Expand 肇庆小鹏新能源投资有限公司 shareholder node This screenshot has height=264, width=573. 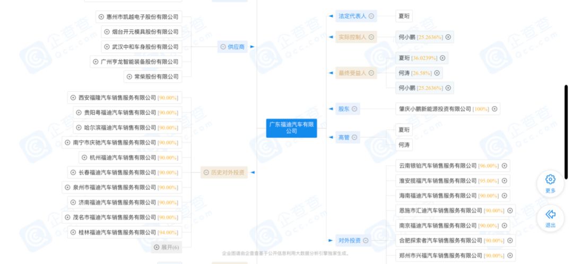click(494, 108)
